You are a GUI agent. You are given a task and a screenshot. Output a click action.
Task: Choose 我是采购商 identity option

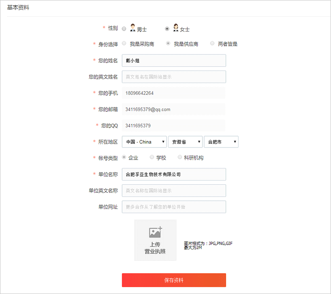tap(124, 43)
